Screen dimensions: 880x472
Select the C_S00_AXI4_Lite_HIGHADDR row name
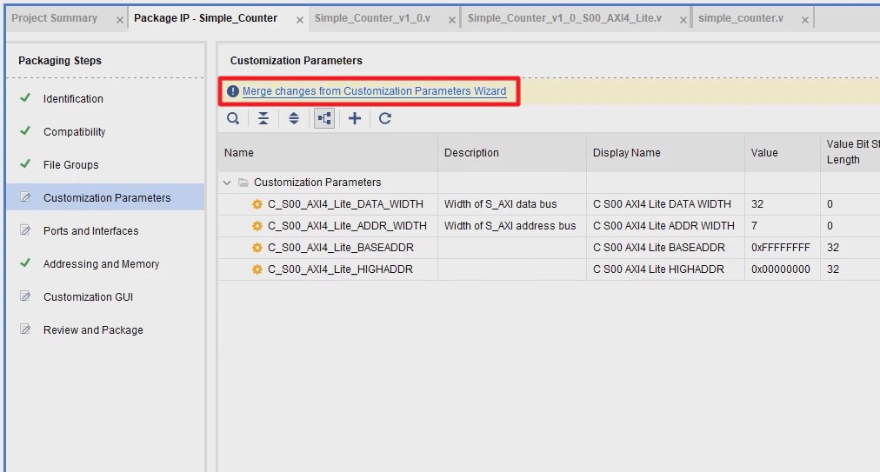click(x=340, y=269)
